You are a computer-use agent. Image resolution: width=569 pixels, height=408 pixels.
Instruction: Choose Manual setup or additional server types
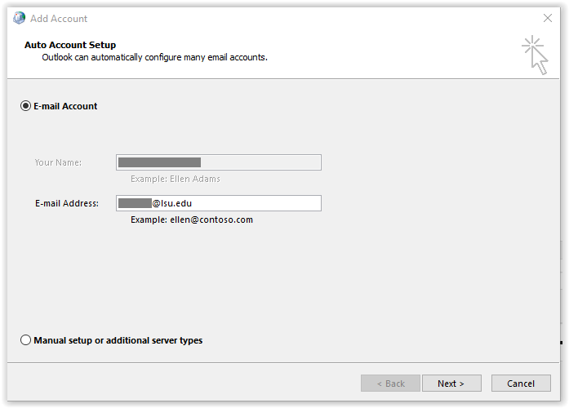[25, 340]
